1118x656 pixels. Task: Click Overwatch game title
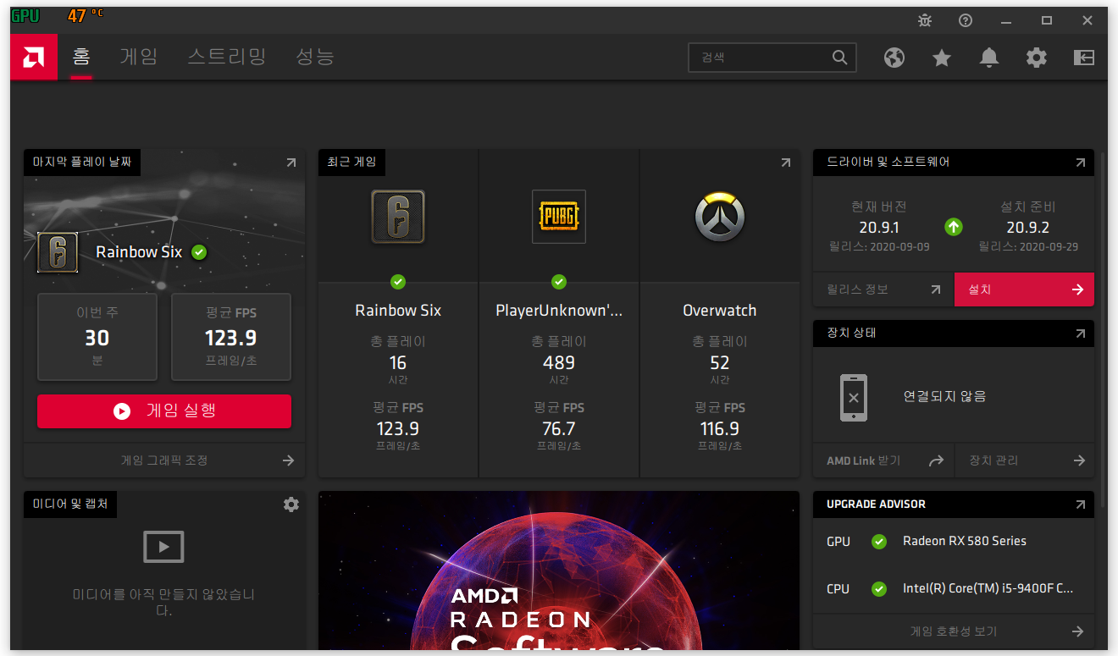click(720, 311)
